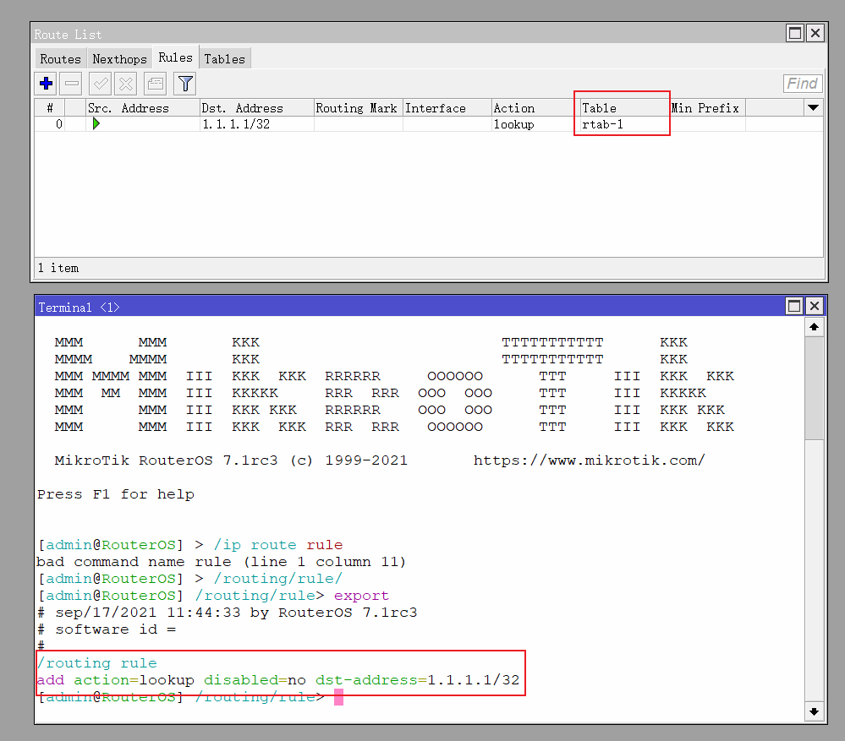Click the X disable rule icon
Image resolution: width=845 pixels, height=741 pixels.
pyautogui.click(x=125, y=83)
